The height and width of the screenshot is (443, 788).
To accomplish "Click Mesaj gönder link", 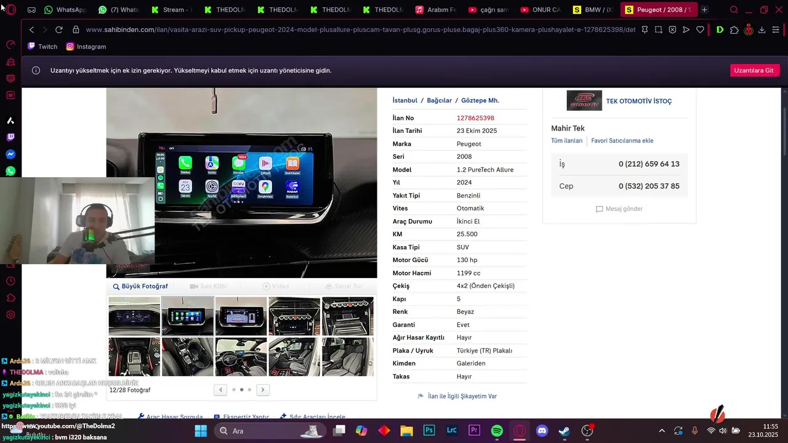I will pyautogui.click(x=619, y=209).
